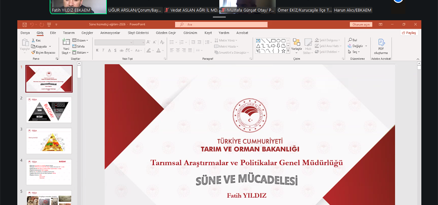Open the Animasyonlar tab
The width and height of the screenshot is (438, 205).
click(x=110, y=33)
